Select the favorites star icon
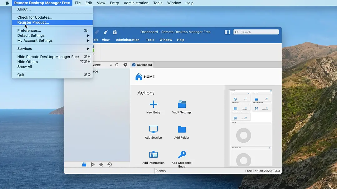This screenshot has height=189, width=337. (x=101, y=164)
